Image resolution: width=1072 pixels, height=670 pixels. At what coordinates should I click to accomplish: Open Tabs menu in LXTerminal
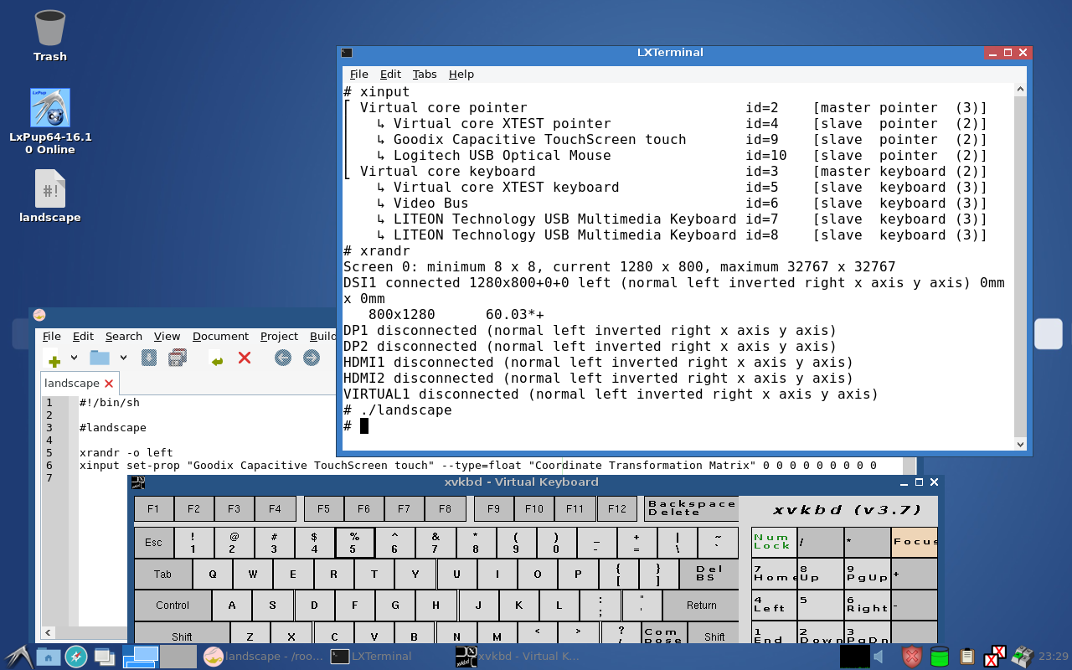click(425, 74)
